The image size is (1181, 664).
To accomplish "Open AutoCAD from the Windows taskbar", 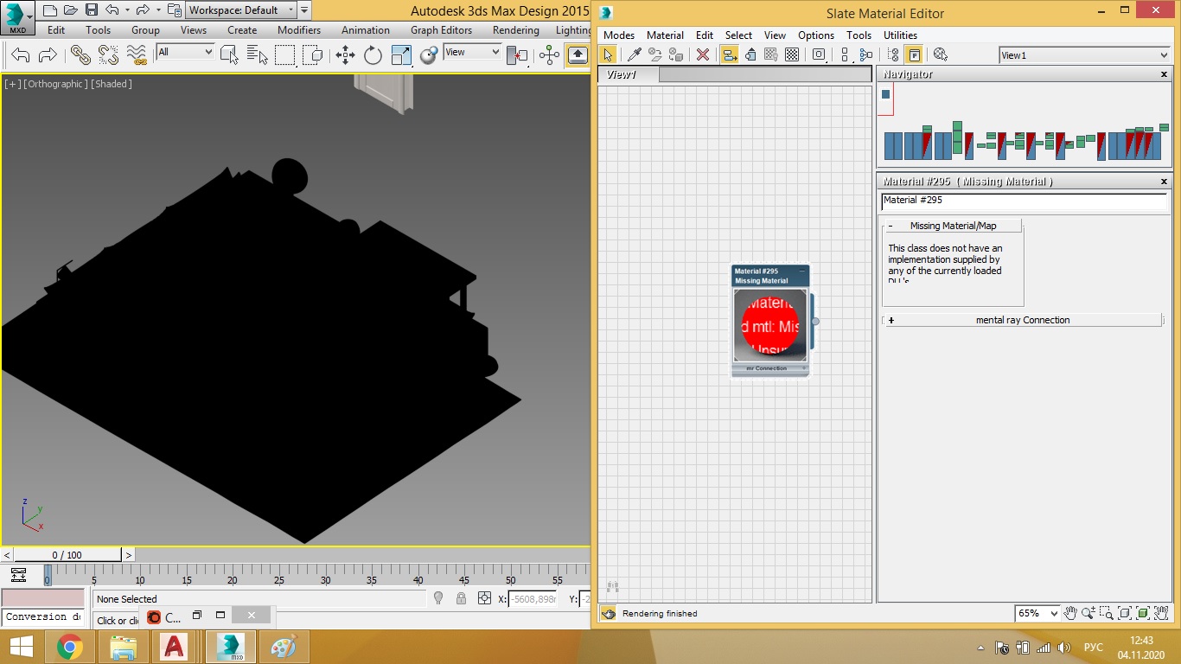I will 174,647.
